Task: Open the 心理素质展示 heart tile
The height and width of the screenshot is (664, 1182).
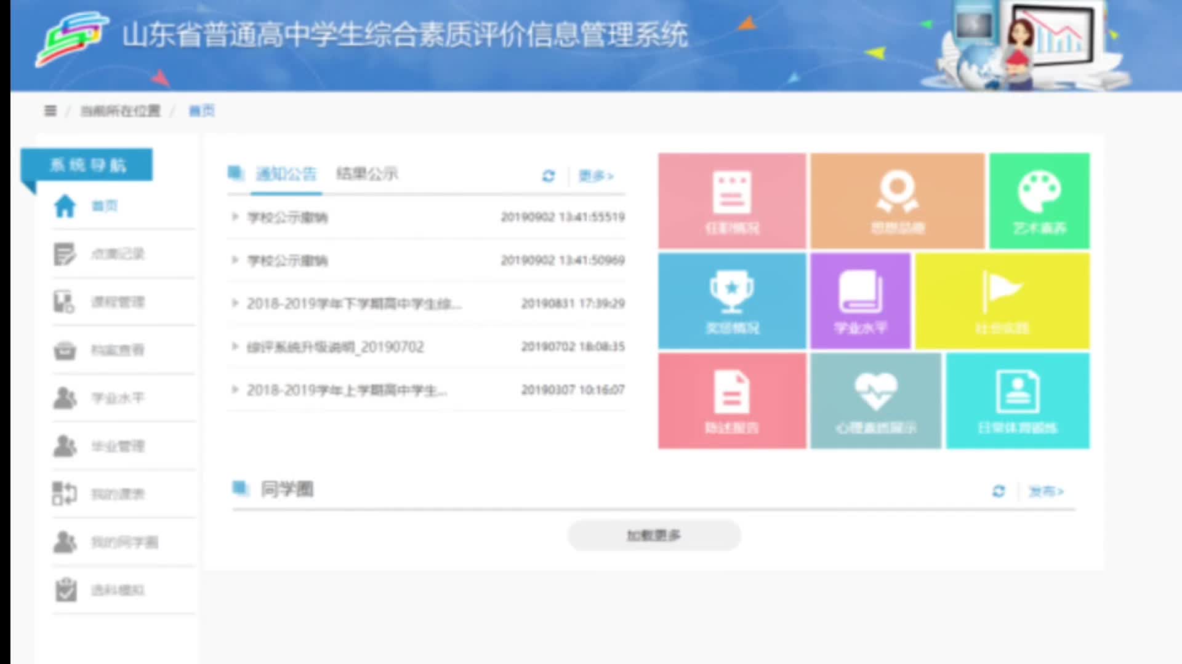Action: click(875, 400)
